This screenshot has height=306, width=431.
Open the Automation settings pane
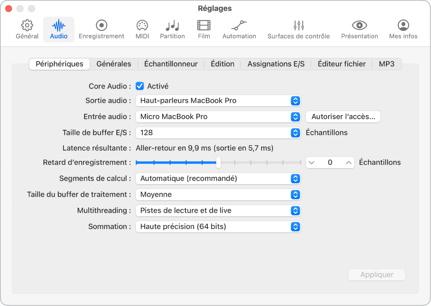click(239, 29)
